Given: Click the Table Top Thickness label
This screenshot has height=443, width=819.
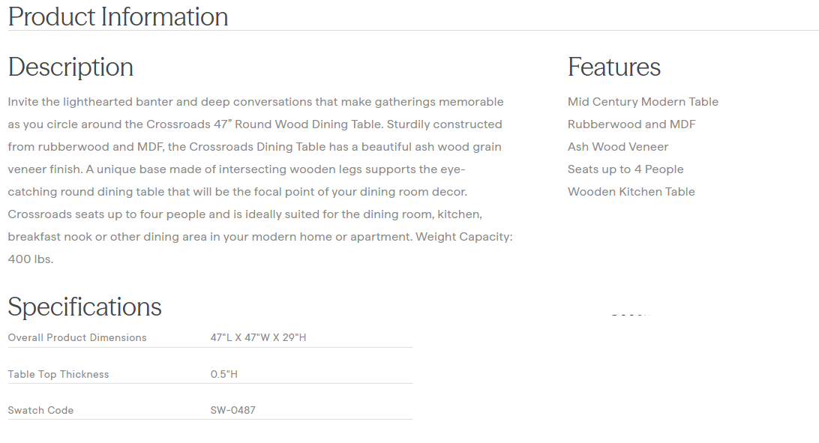Looking at the screenshot, I should pos(58,375).
